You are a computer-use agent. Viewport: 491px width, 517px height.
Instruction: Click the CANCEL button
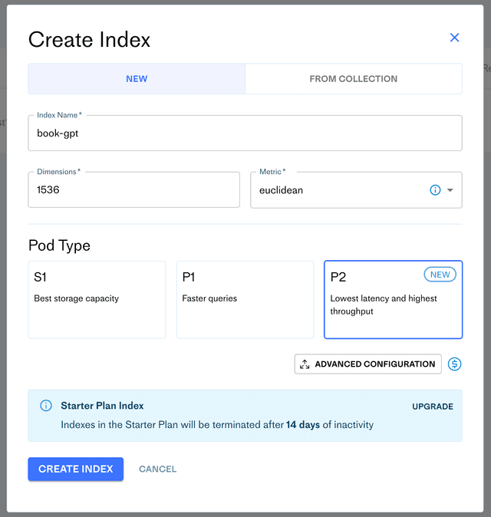tap(157, 469)
